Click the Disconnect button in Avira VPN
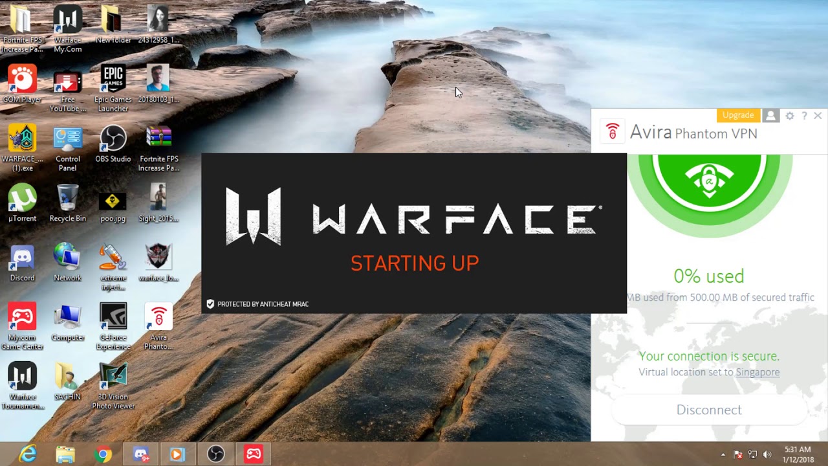The height and width of the screenshot is (466, 828). [x=709, y=410]
